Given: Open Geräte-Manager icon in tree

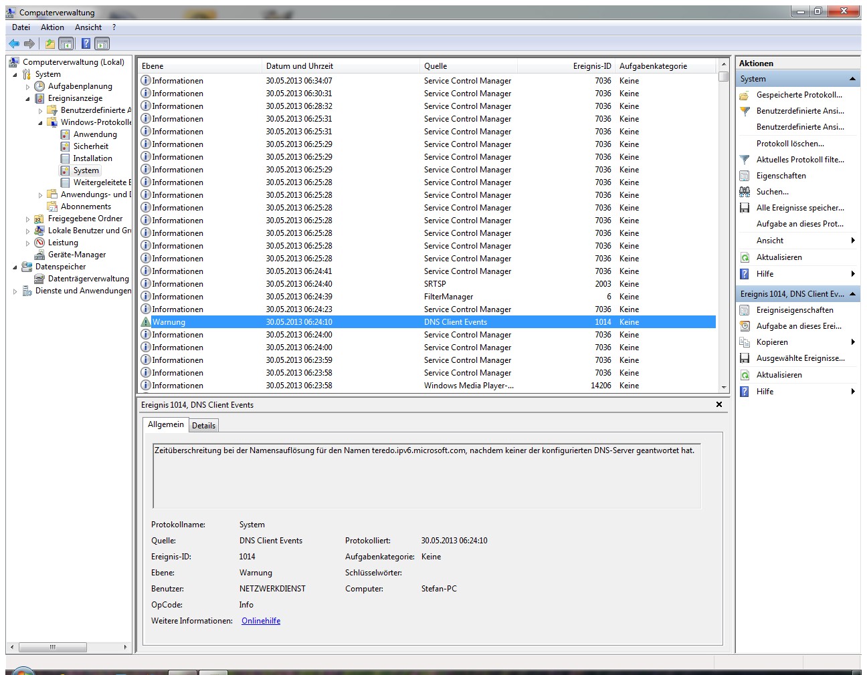Looking at the screenshot, I should click(x=39, y=255).
